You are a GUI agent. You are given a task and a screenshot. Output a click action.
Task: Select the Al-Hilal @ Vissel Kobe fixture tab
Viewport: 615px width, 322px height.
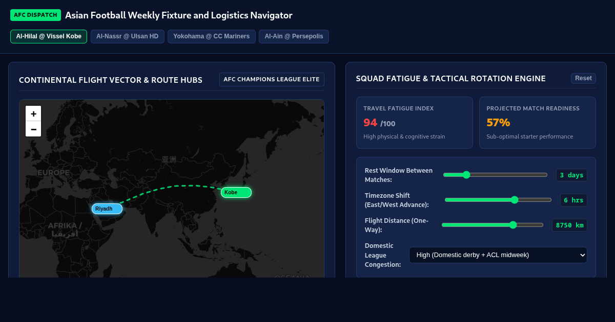pos(49,36)
